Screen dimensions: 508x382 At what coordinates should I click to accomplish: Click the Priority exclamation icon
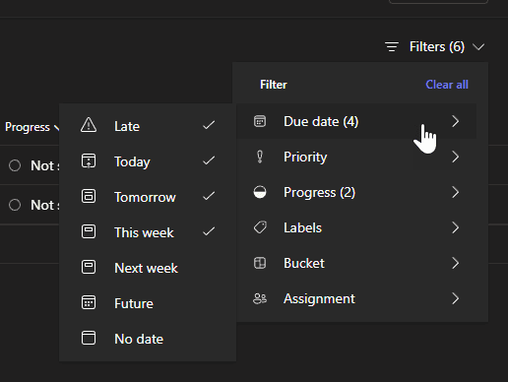click(x=260, y=157)
